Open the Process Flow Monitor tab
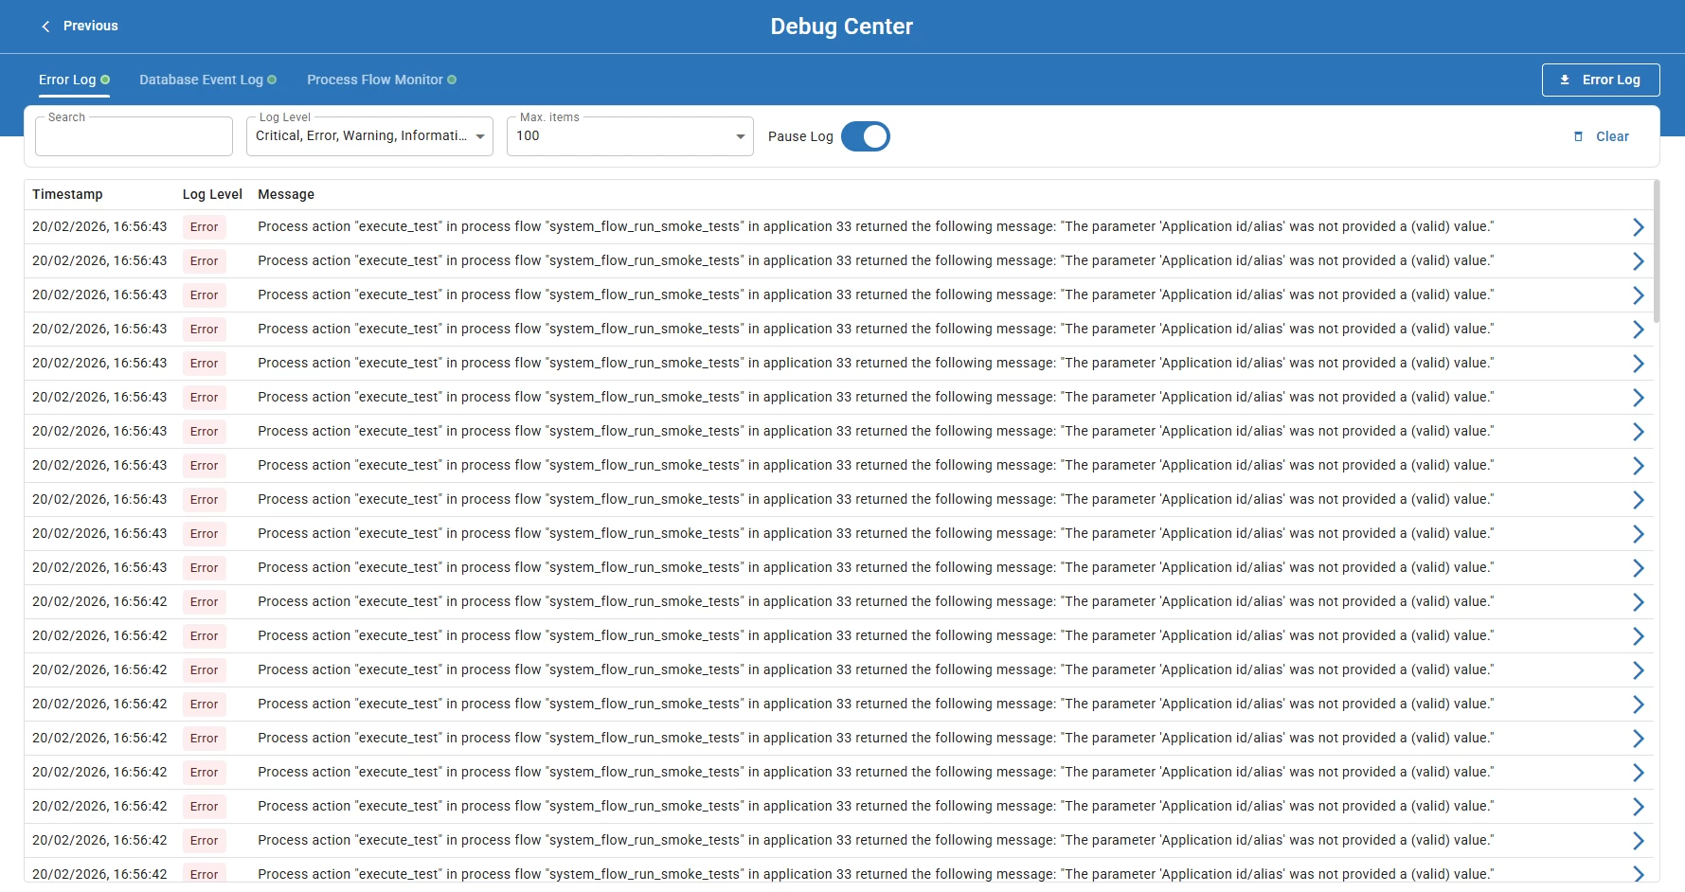This screenshot has width=1685, height=892. (382, 80)
